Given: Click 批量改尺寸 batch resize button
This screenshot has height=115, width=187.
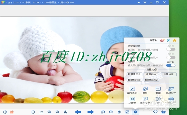Looking at the screenshot, I should (134, 74).
